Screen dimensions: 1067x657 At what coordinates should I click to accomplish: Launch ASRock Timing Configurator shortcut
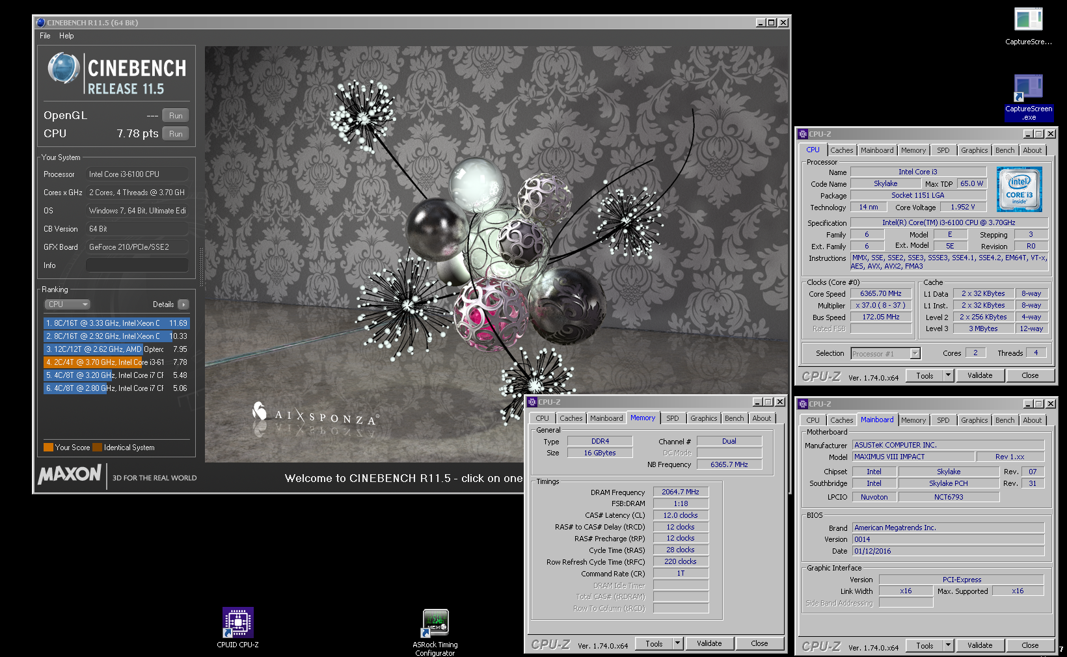pos(435,632)
